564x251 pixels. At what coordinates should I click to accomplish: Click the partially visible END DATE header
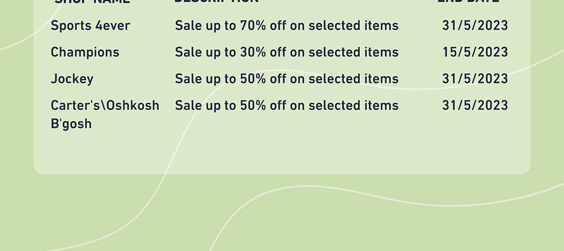pyautogui.click(x=468, y=2)
